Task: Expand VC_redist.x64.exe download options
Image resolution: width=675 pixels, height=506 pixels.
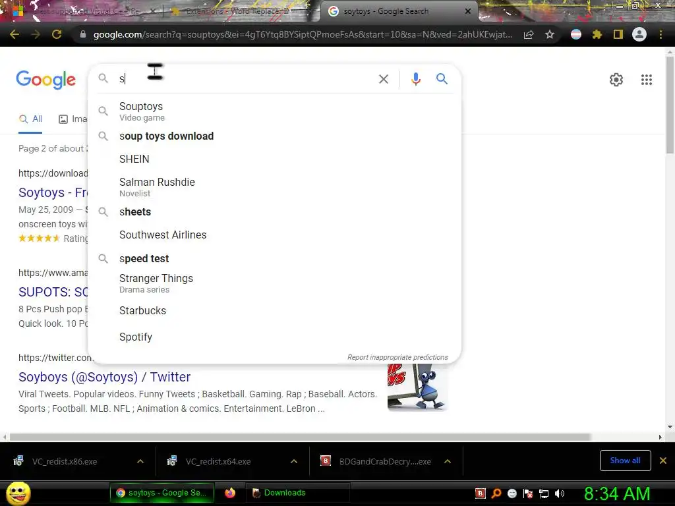Action: pyautogui.click(x=294, y=461)
